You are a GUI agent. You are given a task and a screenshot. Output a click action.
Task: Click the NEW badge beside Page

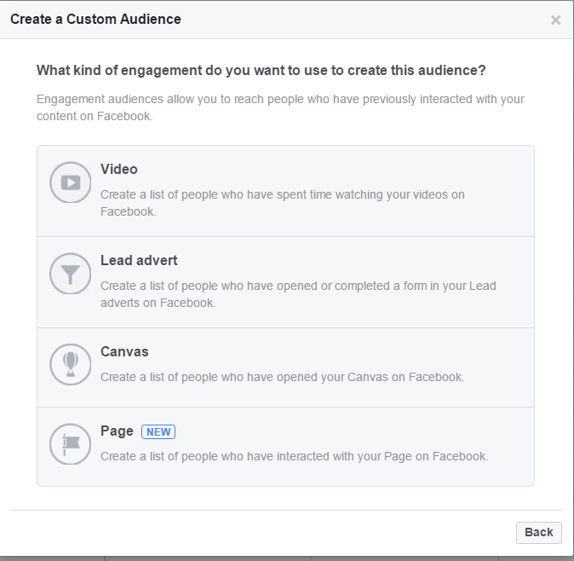pyautogui.click(x=158, y=431)
